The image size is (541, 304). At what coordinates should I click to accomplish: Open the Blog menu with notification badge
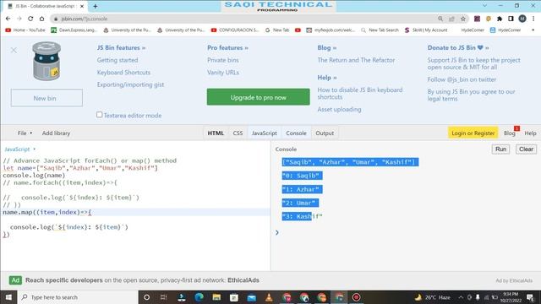pyautogui.click(x=510, y=133)
